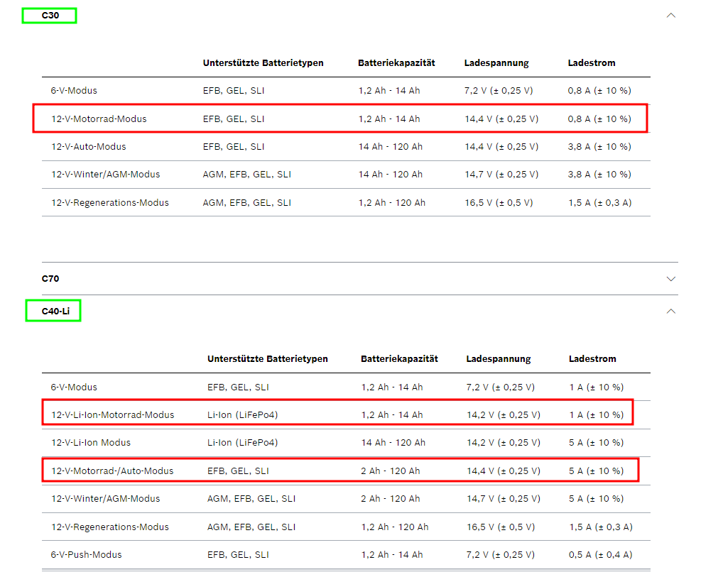Select '12-V-Regenerations-Modus' label in C30 table
Viewport: 723px width, 572px height.
coord(110,203)
